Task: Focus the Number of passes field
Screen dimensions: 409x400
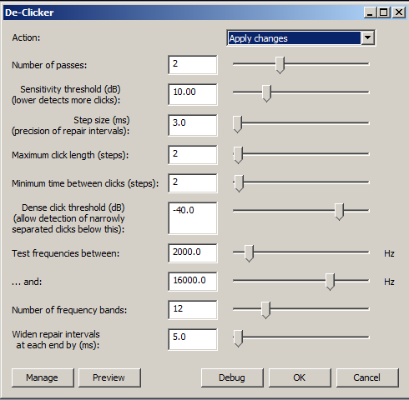Action: [x=193, y=65]
